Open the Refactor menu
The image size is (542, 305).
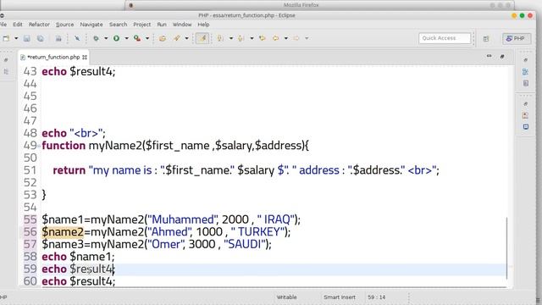[39, 25]
